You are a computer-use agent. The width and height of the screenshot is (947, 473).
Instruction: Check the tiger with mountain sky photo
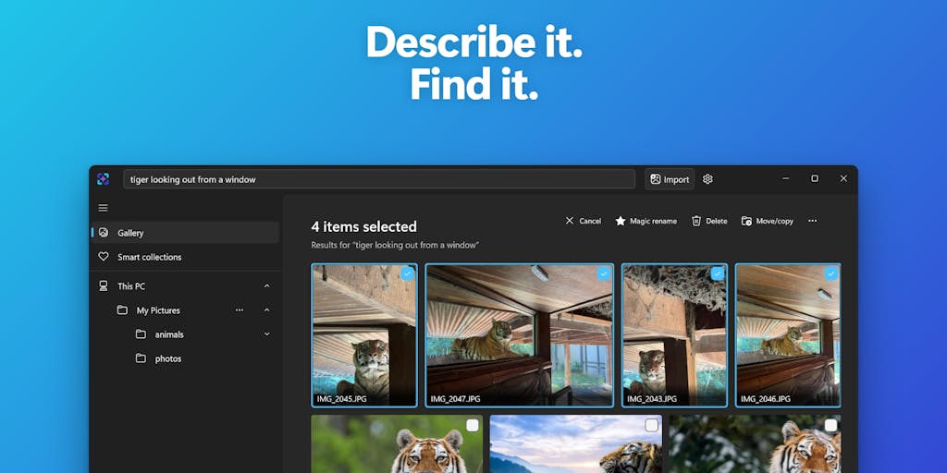652,425
